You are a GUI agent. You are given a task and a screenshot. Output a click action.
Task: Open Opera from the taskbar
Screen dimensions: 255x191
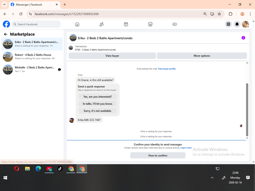(x=16, y=169)
